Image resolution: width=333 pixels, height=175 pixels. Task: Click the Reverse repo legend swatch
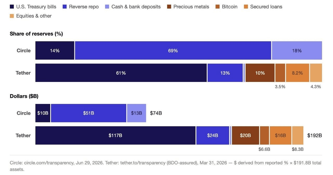(x=65, y=7)
